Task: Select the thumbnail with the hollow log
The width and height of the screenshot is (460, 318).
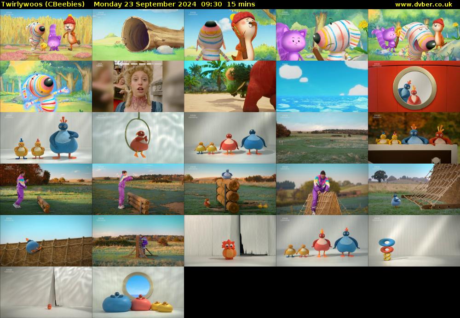Action: (x=138, y=34)
